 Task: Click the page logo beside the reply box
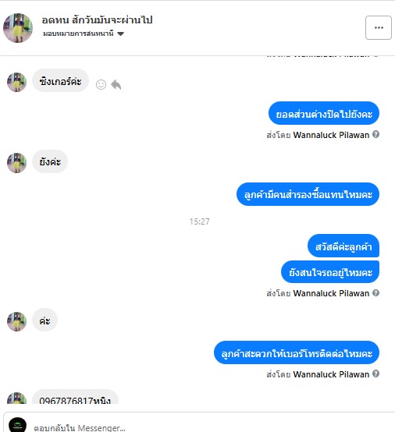pos(17,426)
